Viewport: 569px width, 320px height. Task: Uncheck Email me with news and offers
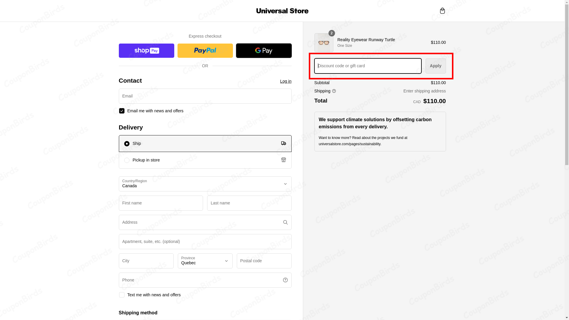point(122,111)
